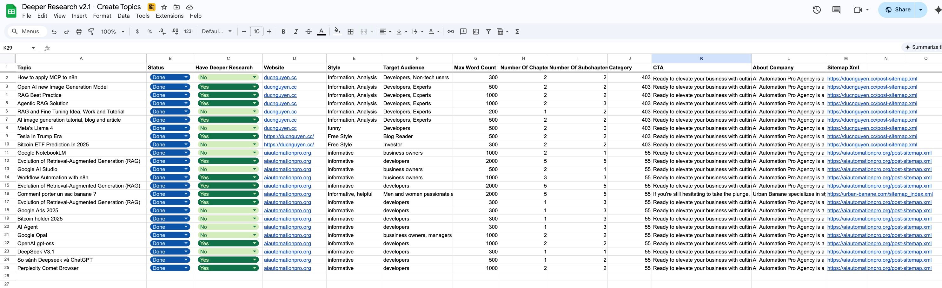
Task: Click the Insert chart icon
Action: click(476, 32)
